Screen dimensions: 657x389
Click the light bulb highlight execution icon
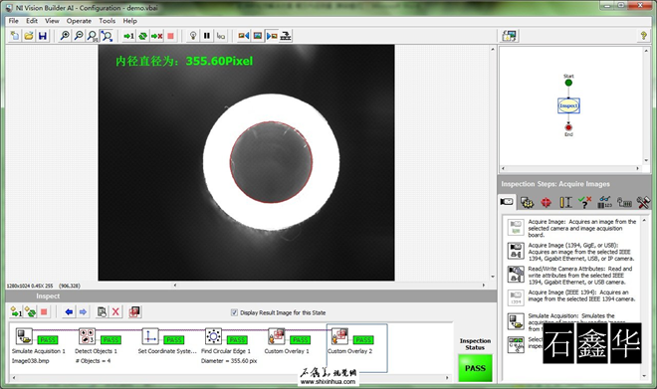click(193, 36)
